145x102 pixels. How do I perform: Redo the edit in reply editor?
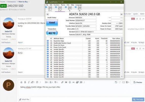click(120, 82)
